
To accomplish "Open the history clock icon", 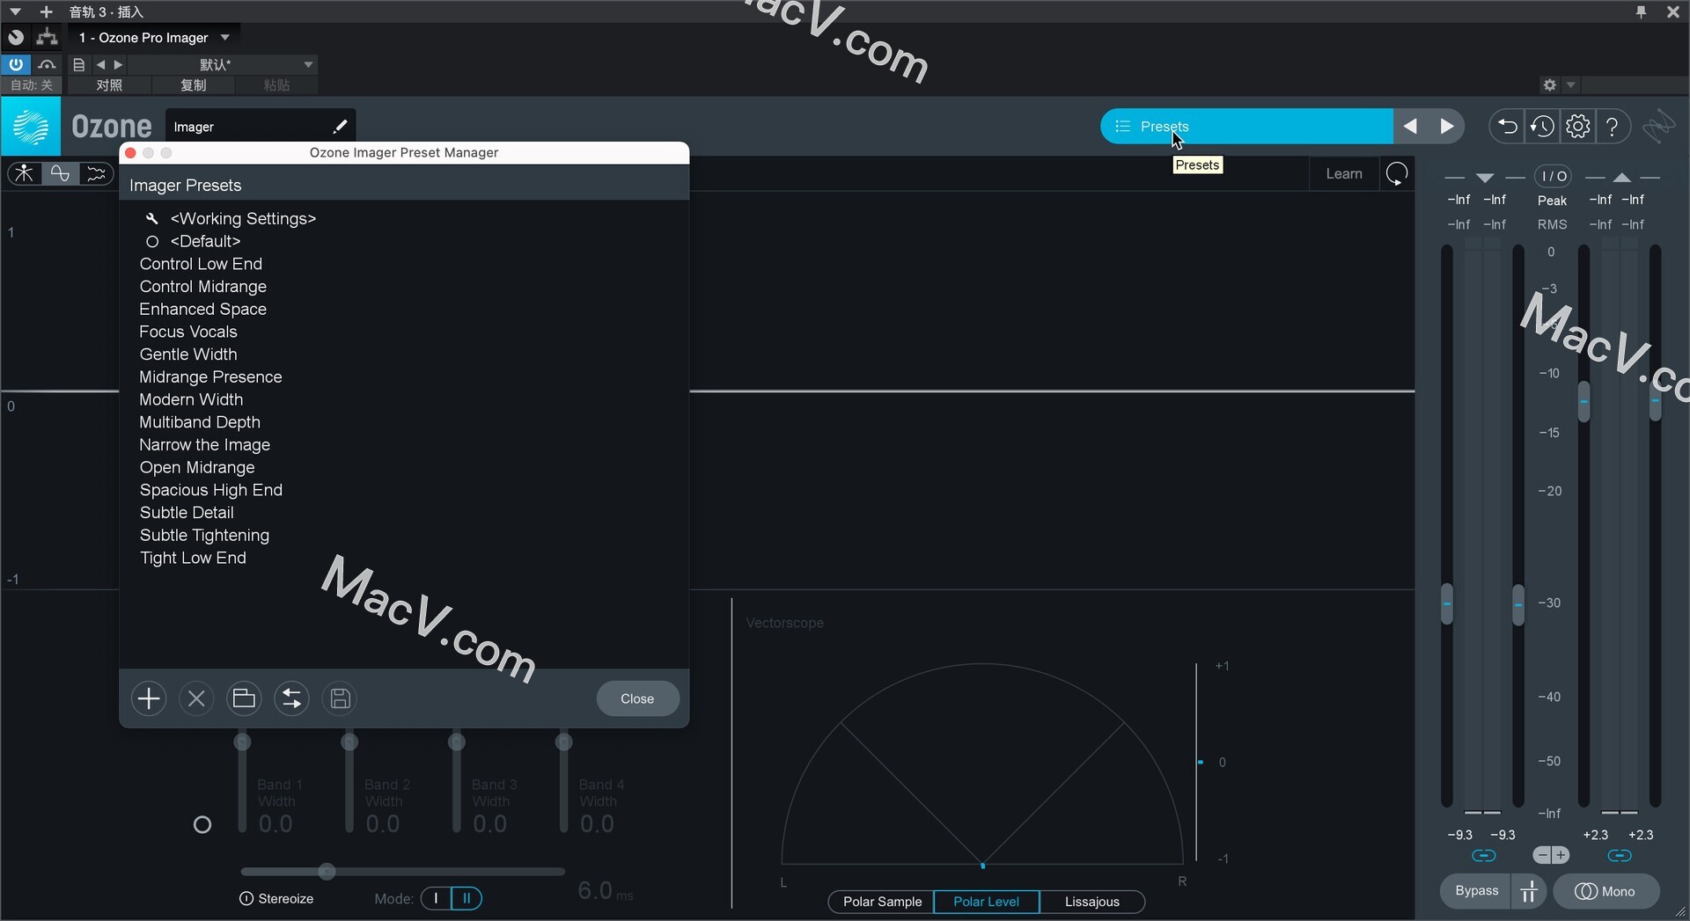I will tap(1542, 127).
